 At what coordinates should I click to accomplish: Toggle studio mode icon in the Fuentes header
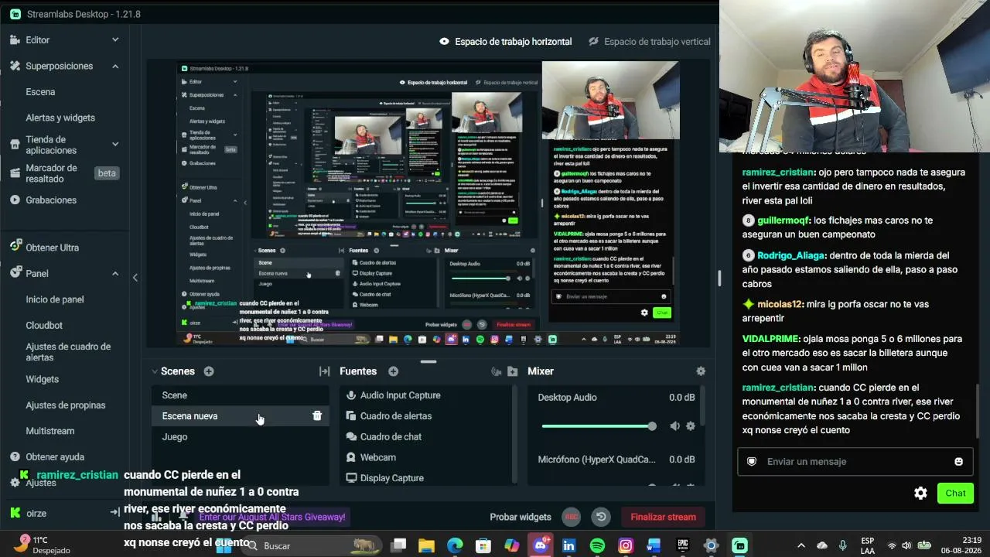(497, 371)
